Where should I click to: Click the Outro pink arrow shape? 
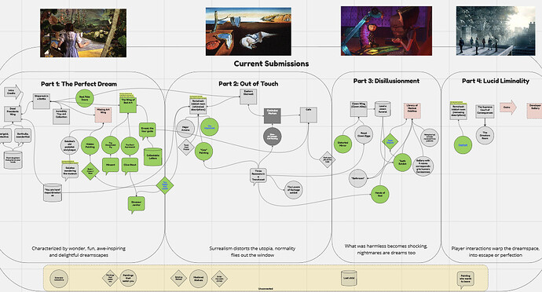(x=507, y=108)
